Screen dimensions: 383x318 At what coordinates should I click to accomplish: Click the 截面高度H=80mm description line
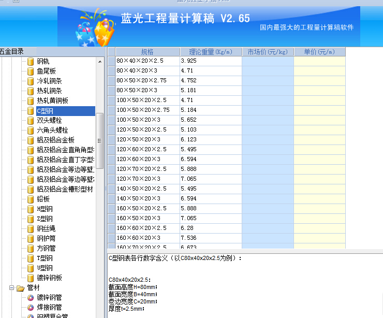coord(133,287)
